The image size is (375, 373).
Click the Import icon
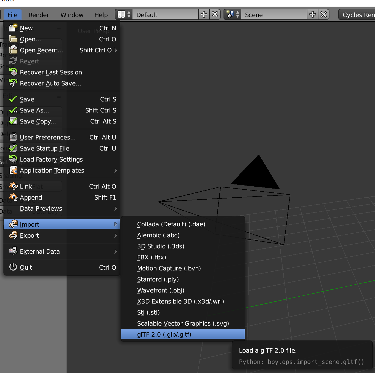(x=13, y=224)
